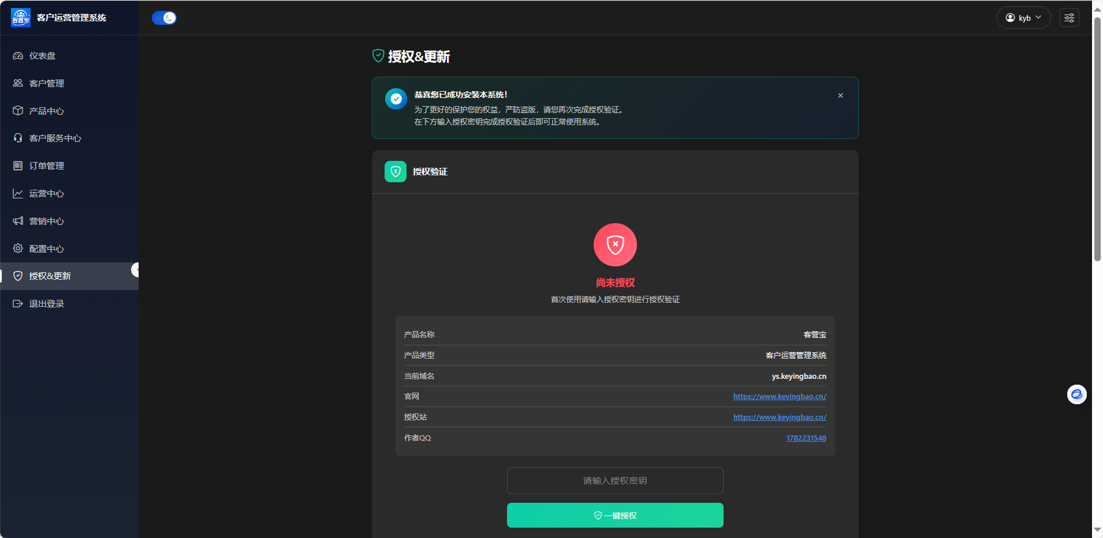Open 配置中心 menu item
The height and width of the screenshot is (538, 1103).
click(69, 249)
